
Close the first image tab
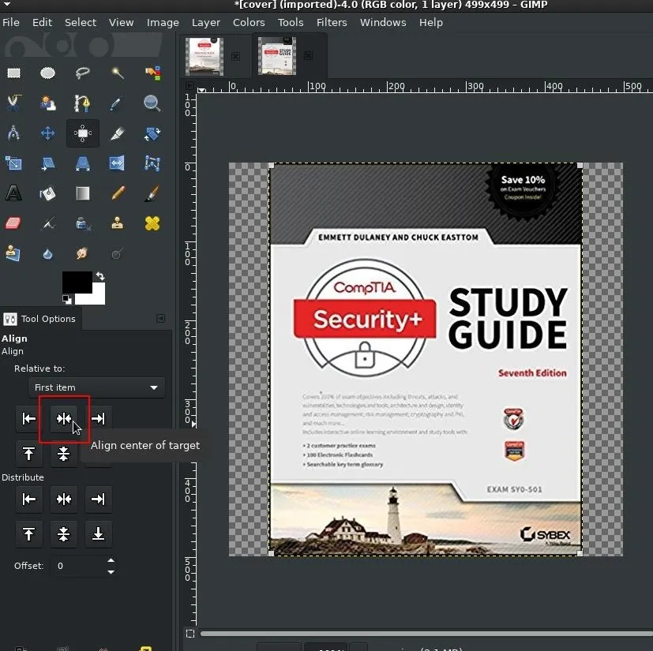tap(236, 56)
